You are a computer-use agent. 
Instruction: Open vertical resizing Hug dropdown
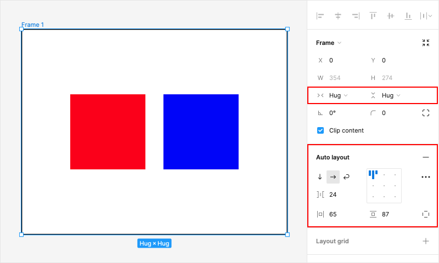pos(391,95)
